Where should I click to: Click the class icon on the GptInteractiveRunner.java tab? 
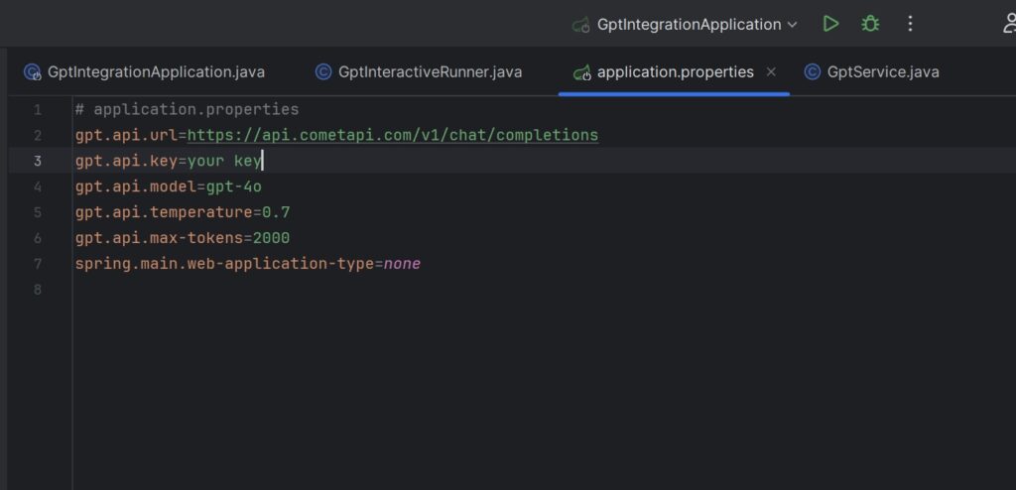323,71
